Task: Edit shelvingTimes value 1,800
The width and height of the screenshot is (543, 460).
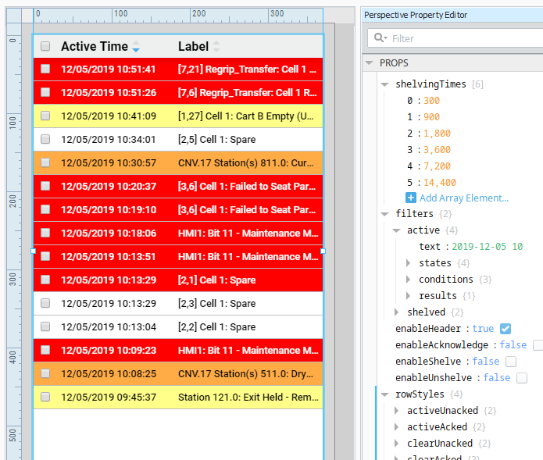Action: coord(437,134)
